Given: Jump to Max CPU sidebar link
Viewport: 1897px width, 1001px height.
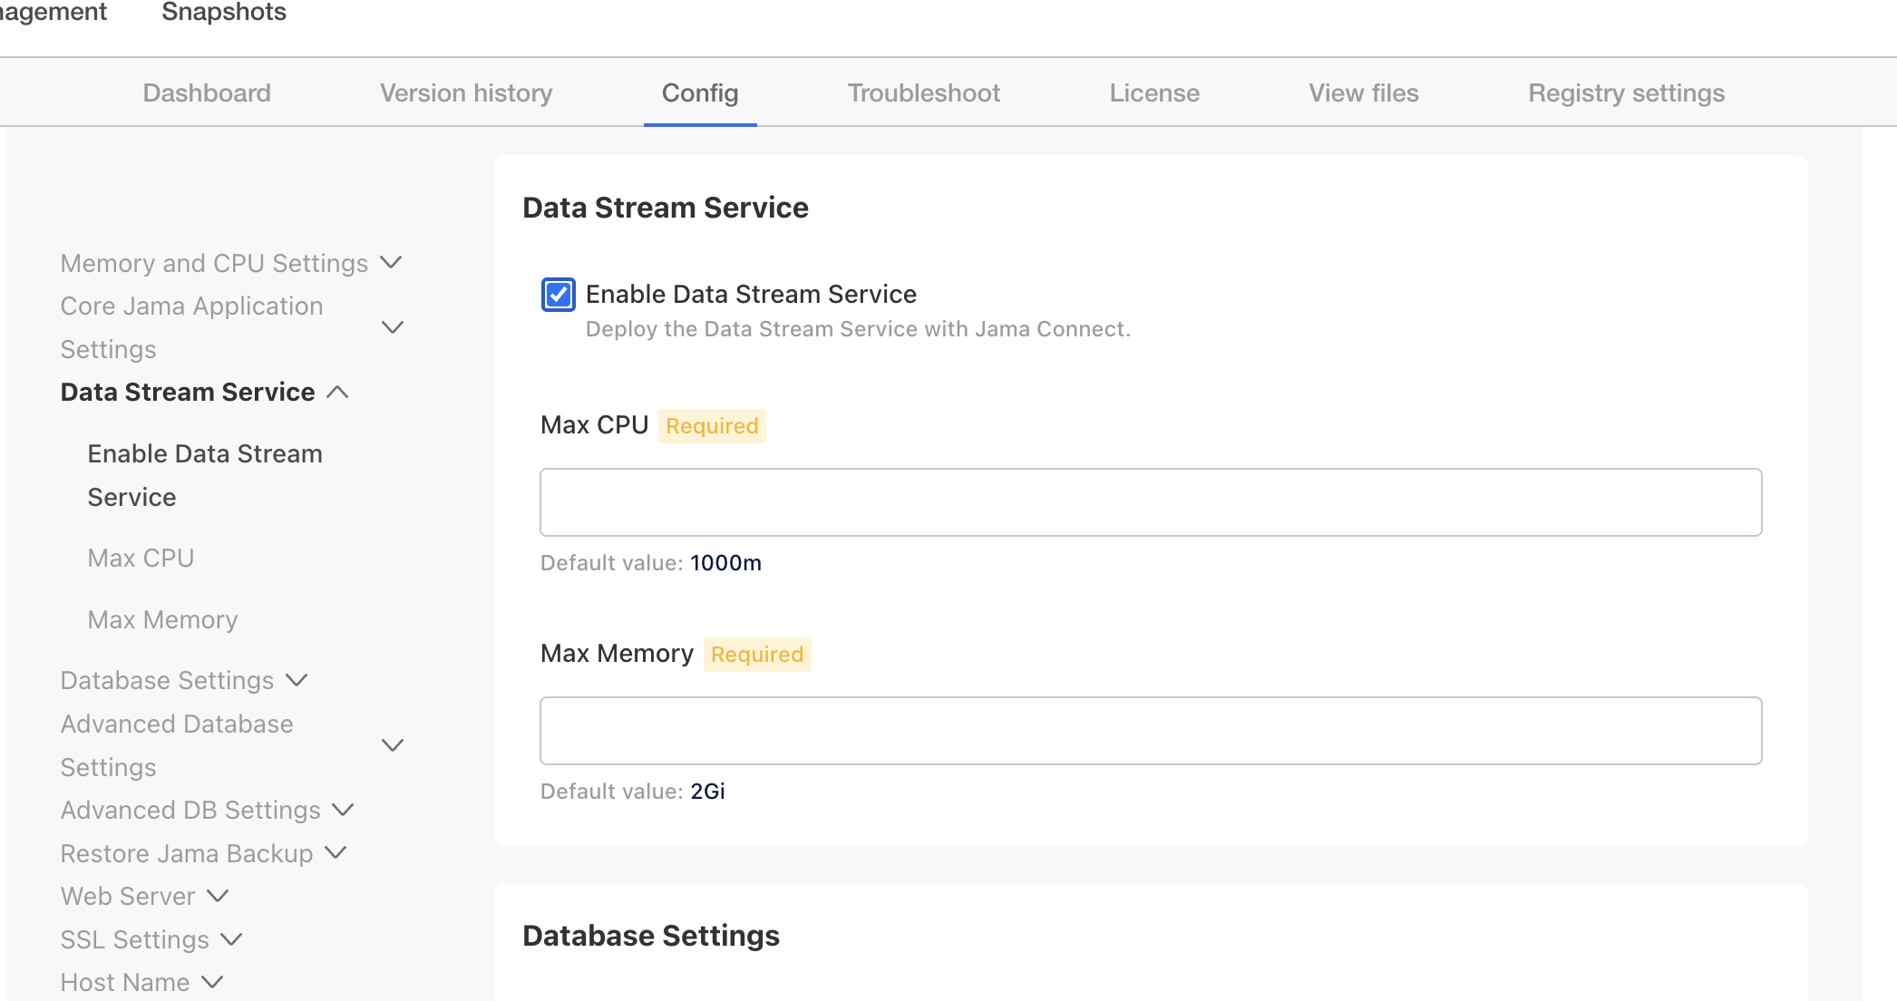Looking at the screenshot, I should pyautogui.click(x=141, y=558).
